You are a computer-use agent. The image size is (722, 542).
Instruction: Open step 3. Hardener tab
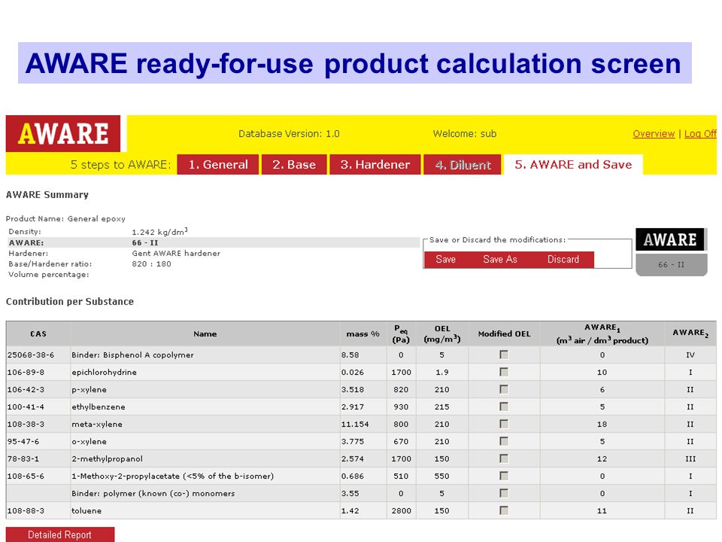tap(375, 165)
